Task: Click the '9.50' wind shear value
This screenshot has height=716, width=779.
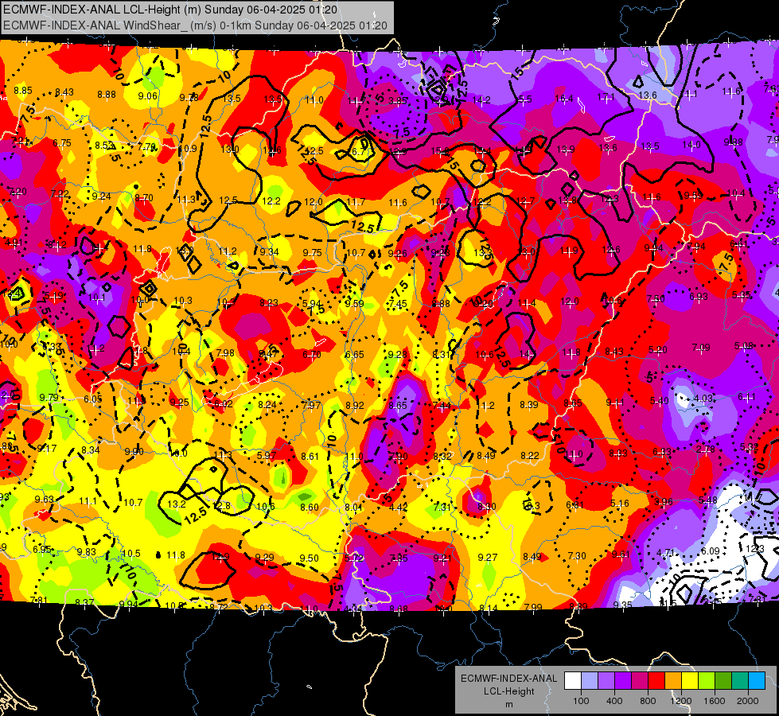Action: [x=309, y=558]
